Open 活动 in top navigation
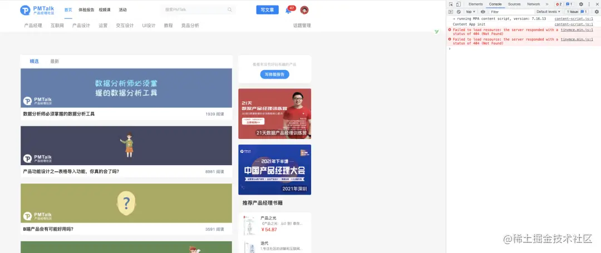The width and height of the screenshot is (601, 253). point(122,10)
